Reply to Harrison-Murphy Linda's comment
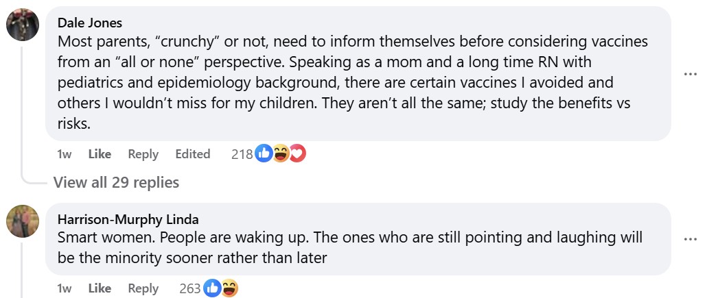 (x=143, y=288)
